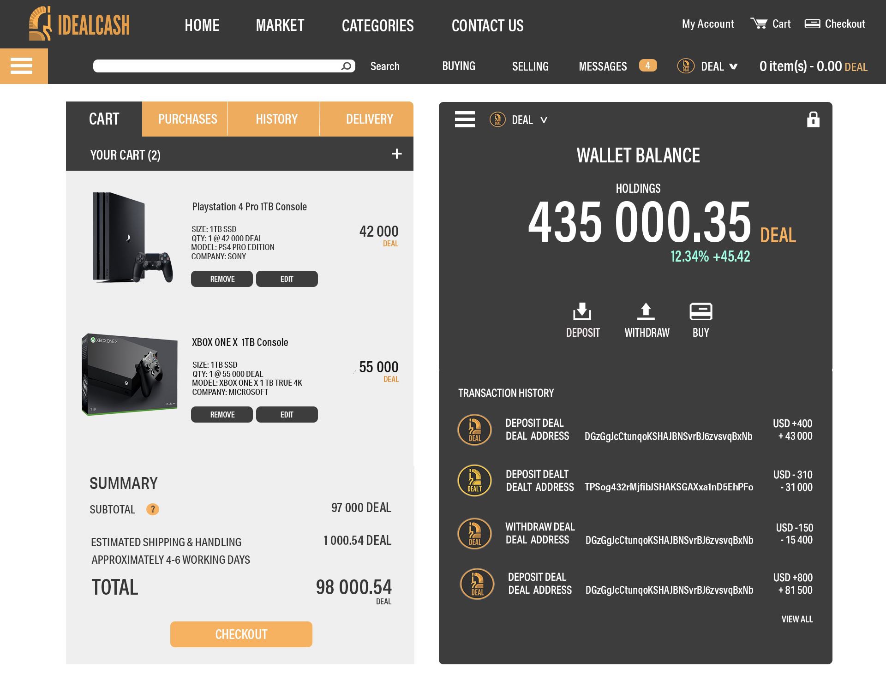Click the search magnifier icon
The height and width of the screenshot is (692, 886).
tap(346, 66)
